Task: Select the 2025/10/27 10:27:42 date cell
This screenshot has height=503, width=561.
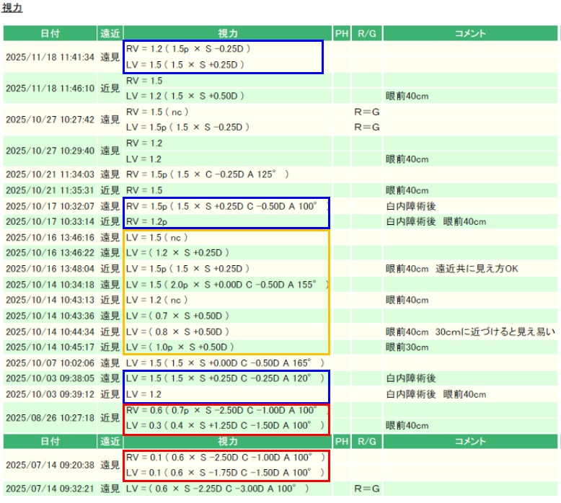Action: point(50,120)
